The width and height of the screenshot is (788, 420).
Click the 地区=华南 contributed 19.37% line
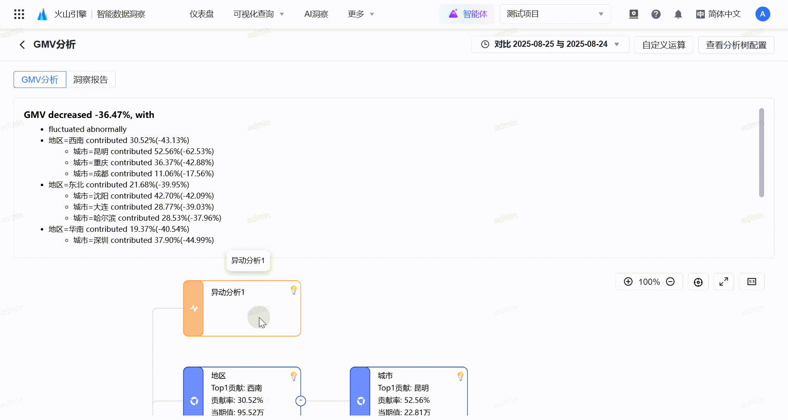[119, 229]
